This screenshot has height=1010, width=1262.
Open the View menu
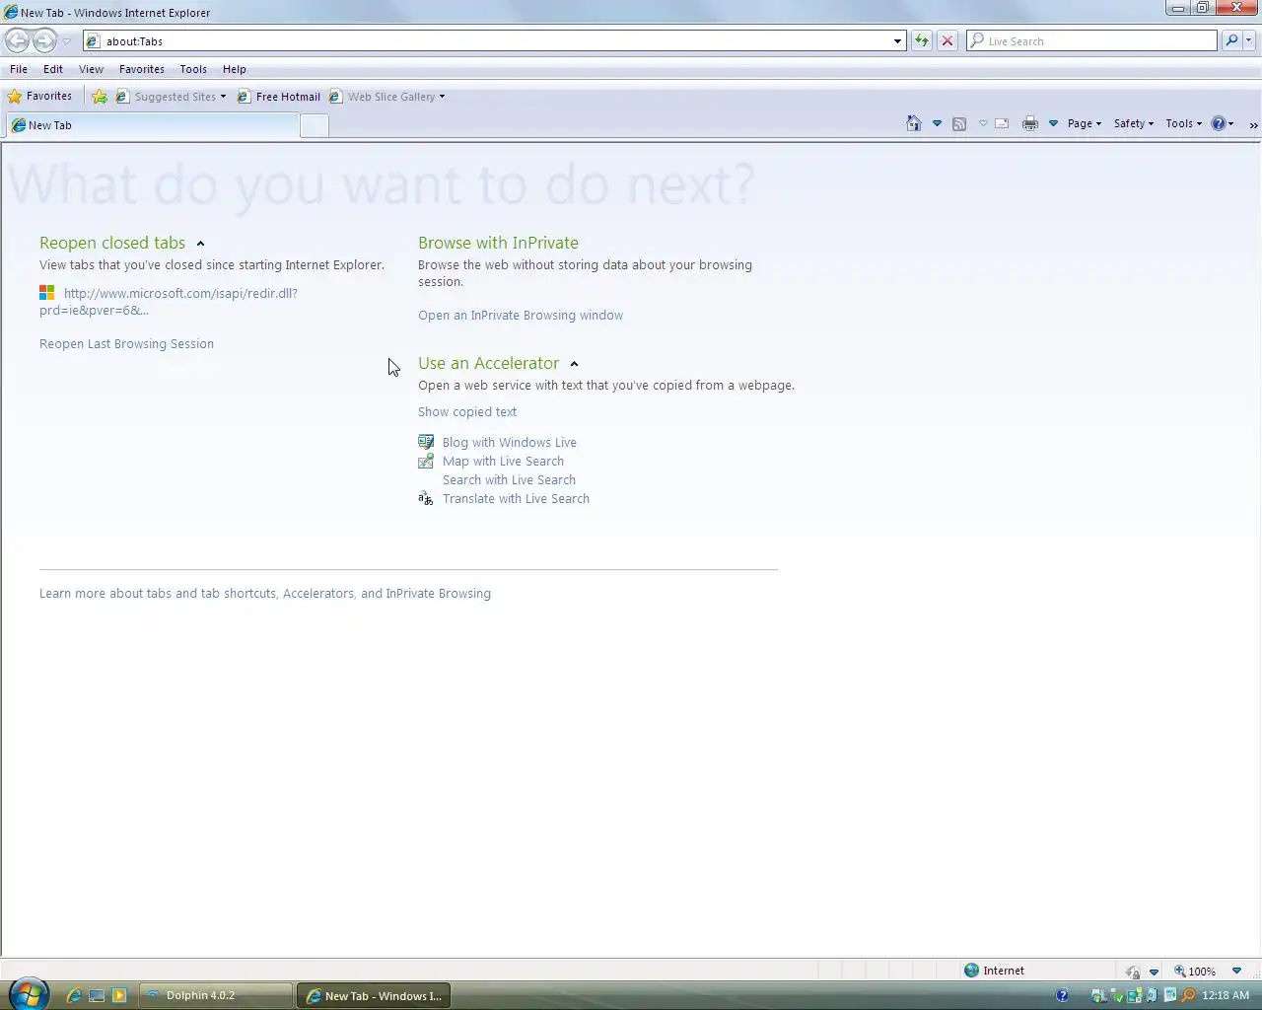coord(91,69)
